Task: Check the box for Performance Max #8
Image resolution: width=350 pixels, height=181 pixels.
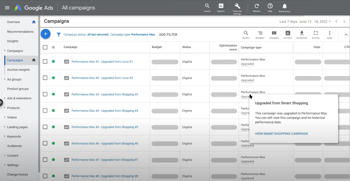Action: (45, 176)
